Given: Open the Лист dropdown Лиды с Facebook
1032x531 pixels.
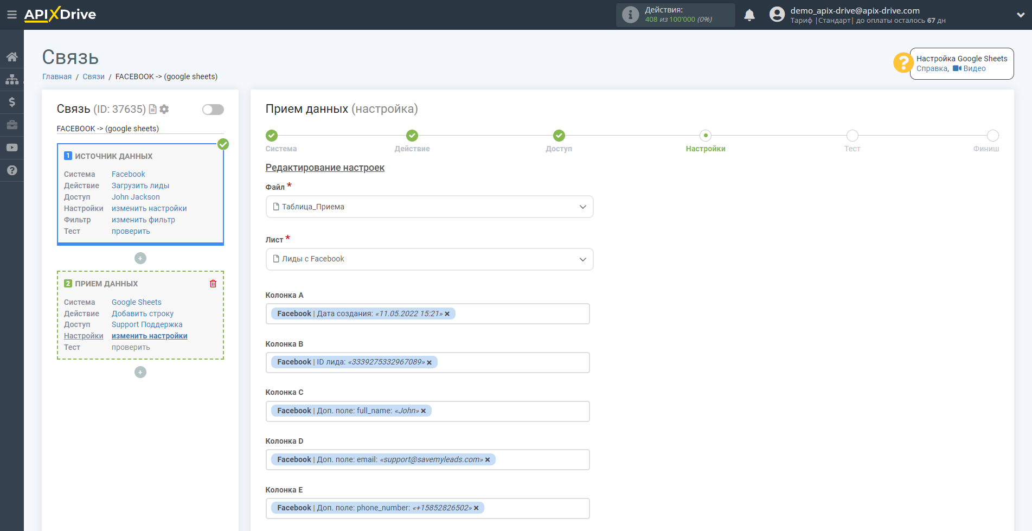Looking at the screenshot, I should tap(430, 259).
